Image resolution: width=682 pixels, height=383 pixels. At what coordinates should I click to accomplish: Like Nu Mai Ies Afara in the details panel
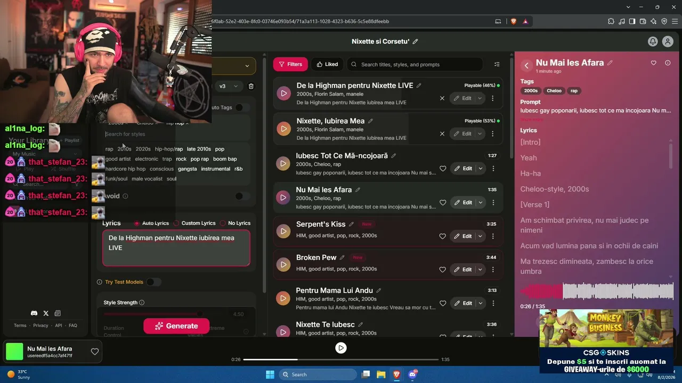(654, 63)
